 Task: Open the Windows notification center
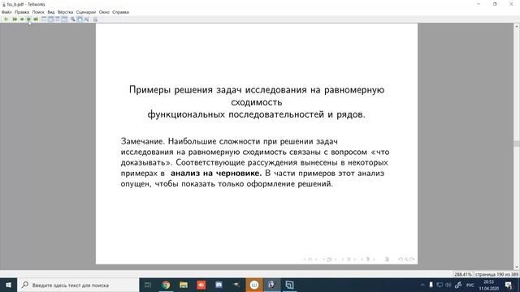[x=509, y=285]
